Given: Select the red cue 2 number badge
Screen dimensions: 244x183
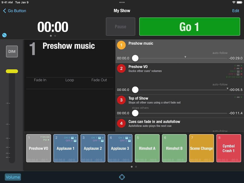Looking at the screenshot, I should pyautogui.click(x=121, y=68).
